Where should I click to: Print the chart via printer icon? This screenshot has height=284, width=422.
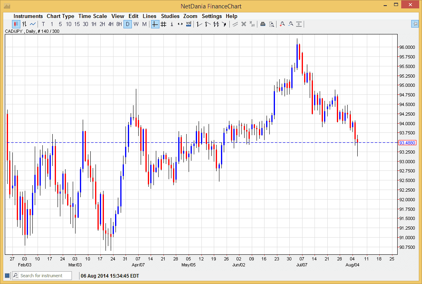coord(263,24)
